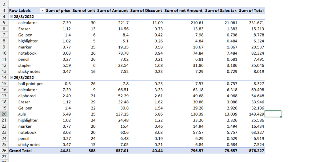Select the Sum of Sales tax header

[221, 11]
